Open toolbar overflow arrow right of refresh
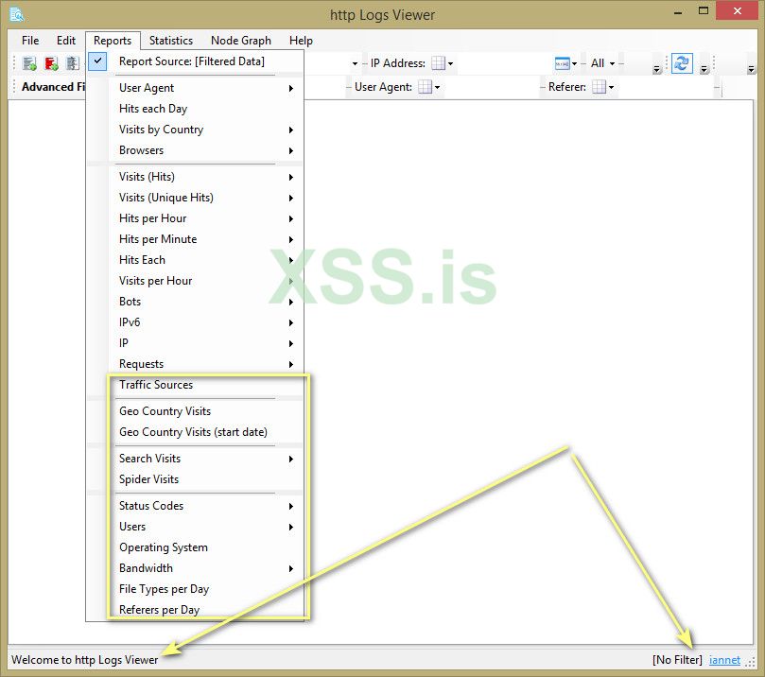 coord(704,70)
